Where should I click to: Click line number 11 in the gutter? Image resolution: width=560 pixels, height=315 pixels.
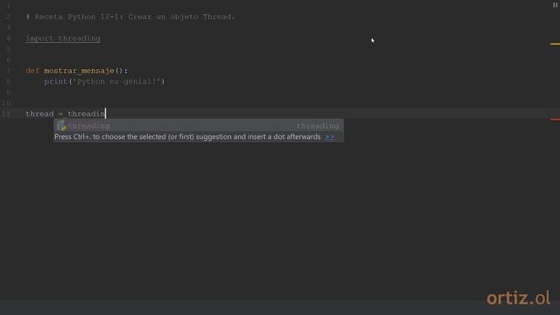tap(6, 114)
